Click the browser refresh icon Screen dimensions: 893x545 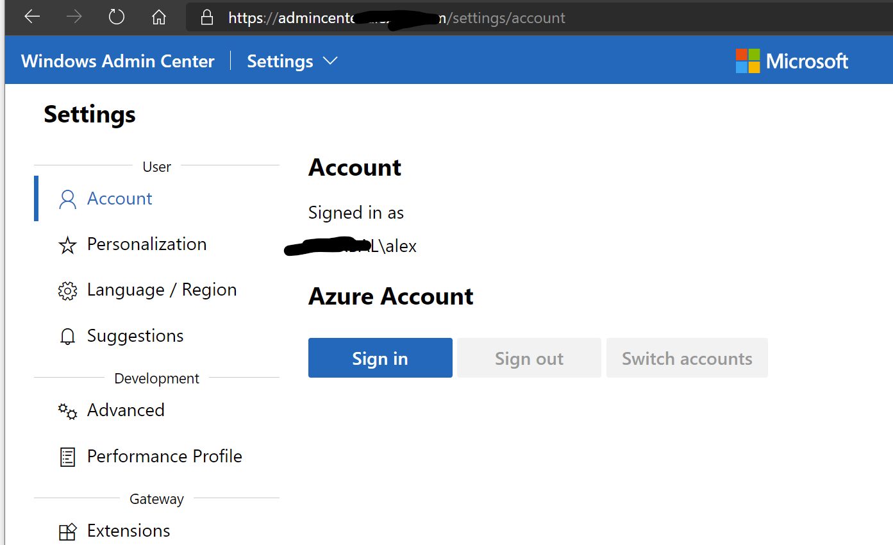coord(116,17)
